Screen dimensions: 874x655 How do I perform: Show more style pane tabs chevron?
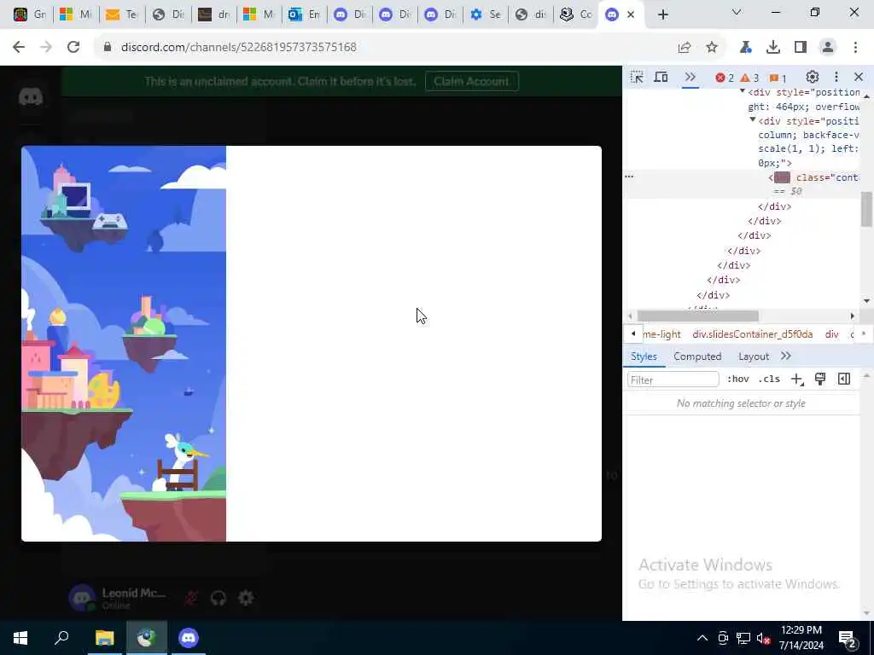(786, 356)
